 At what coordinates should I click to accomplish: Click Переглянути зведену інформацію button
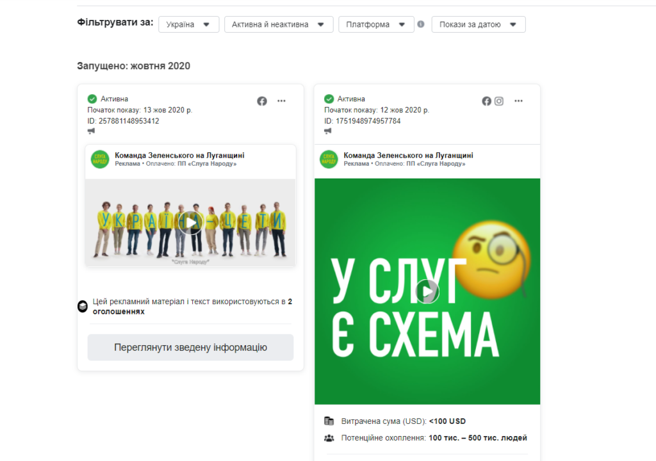tap(190, 347)
